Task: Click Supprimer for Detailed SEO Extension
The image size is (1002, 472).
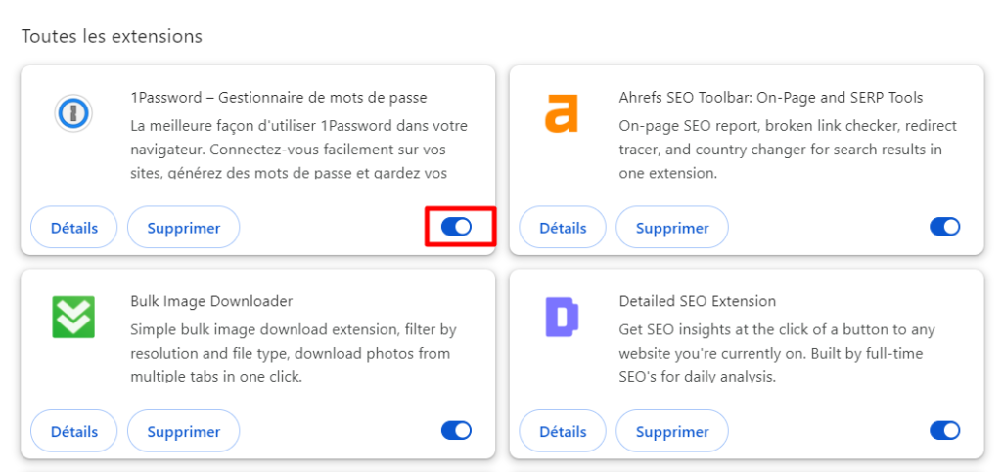Action: pyautogui.click(x=672, y=431)
